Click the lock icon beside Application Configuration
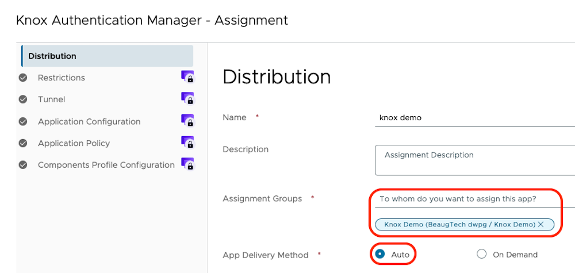Viewport: 575px width, 273px height. [x=188, y=121]
